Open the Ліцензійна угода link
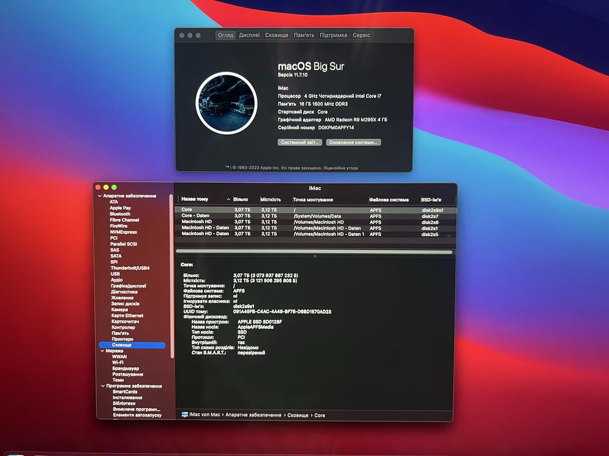Viewport: 609px width, 456px height. [x=340, y=168]
